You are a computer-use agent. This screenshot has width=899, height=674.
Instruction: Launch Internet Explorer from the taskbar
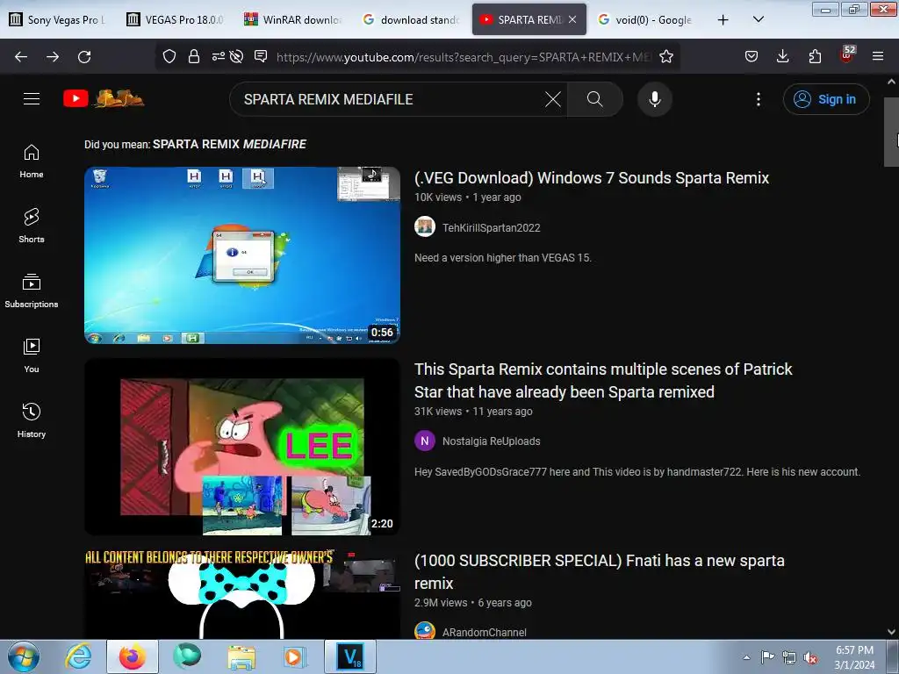click(x=78, y=656)
